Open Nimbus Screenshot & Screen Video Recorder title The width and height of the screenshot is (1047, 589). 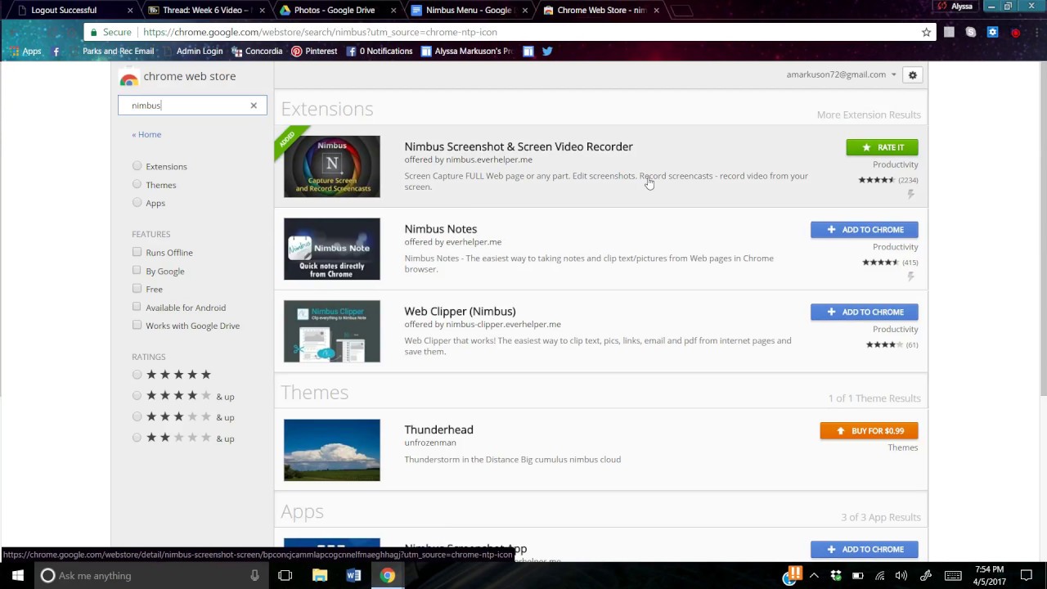pyautogui.click(x=519, y=146)
